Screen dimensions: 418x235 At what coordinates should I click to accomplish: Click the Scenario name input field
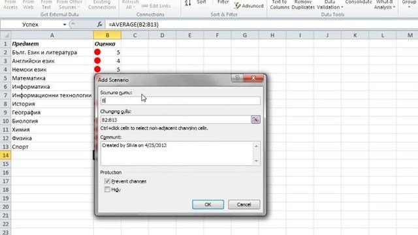pos(180,101)
